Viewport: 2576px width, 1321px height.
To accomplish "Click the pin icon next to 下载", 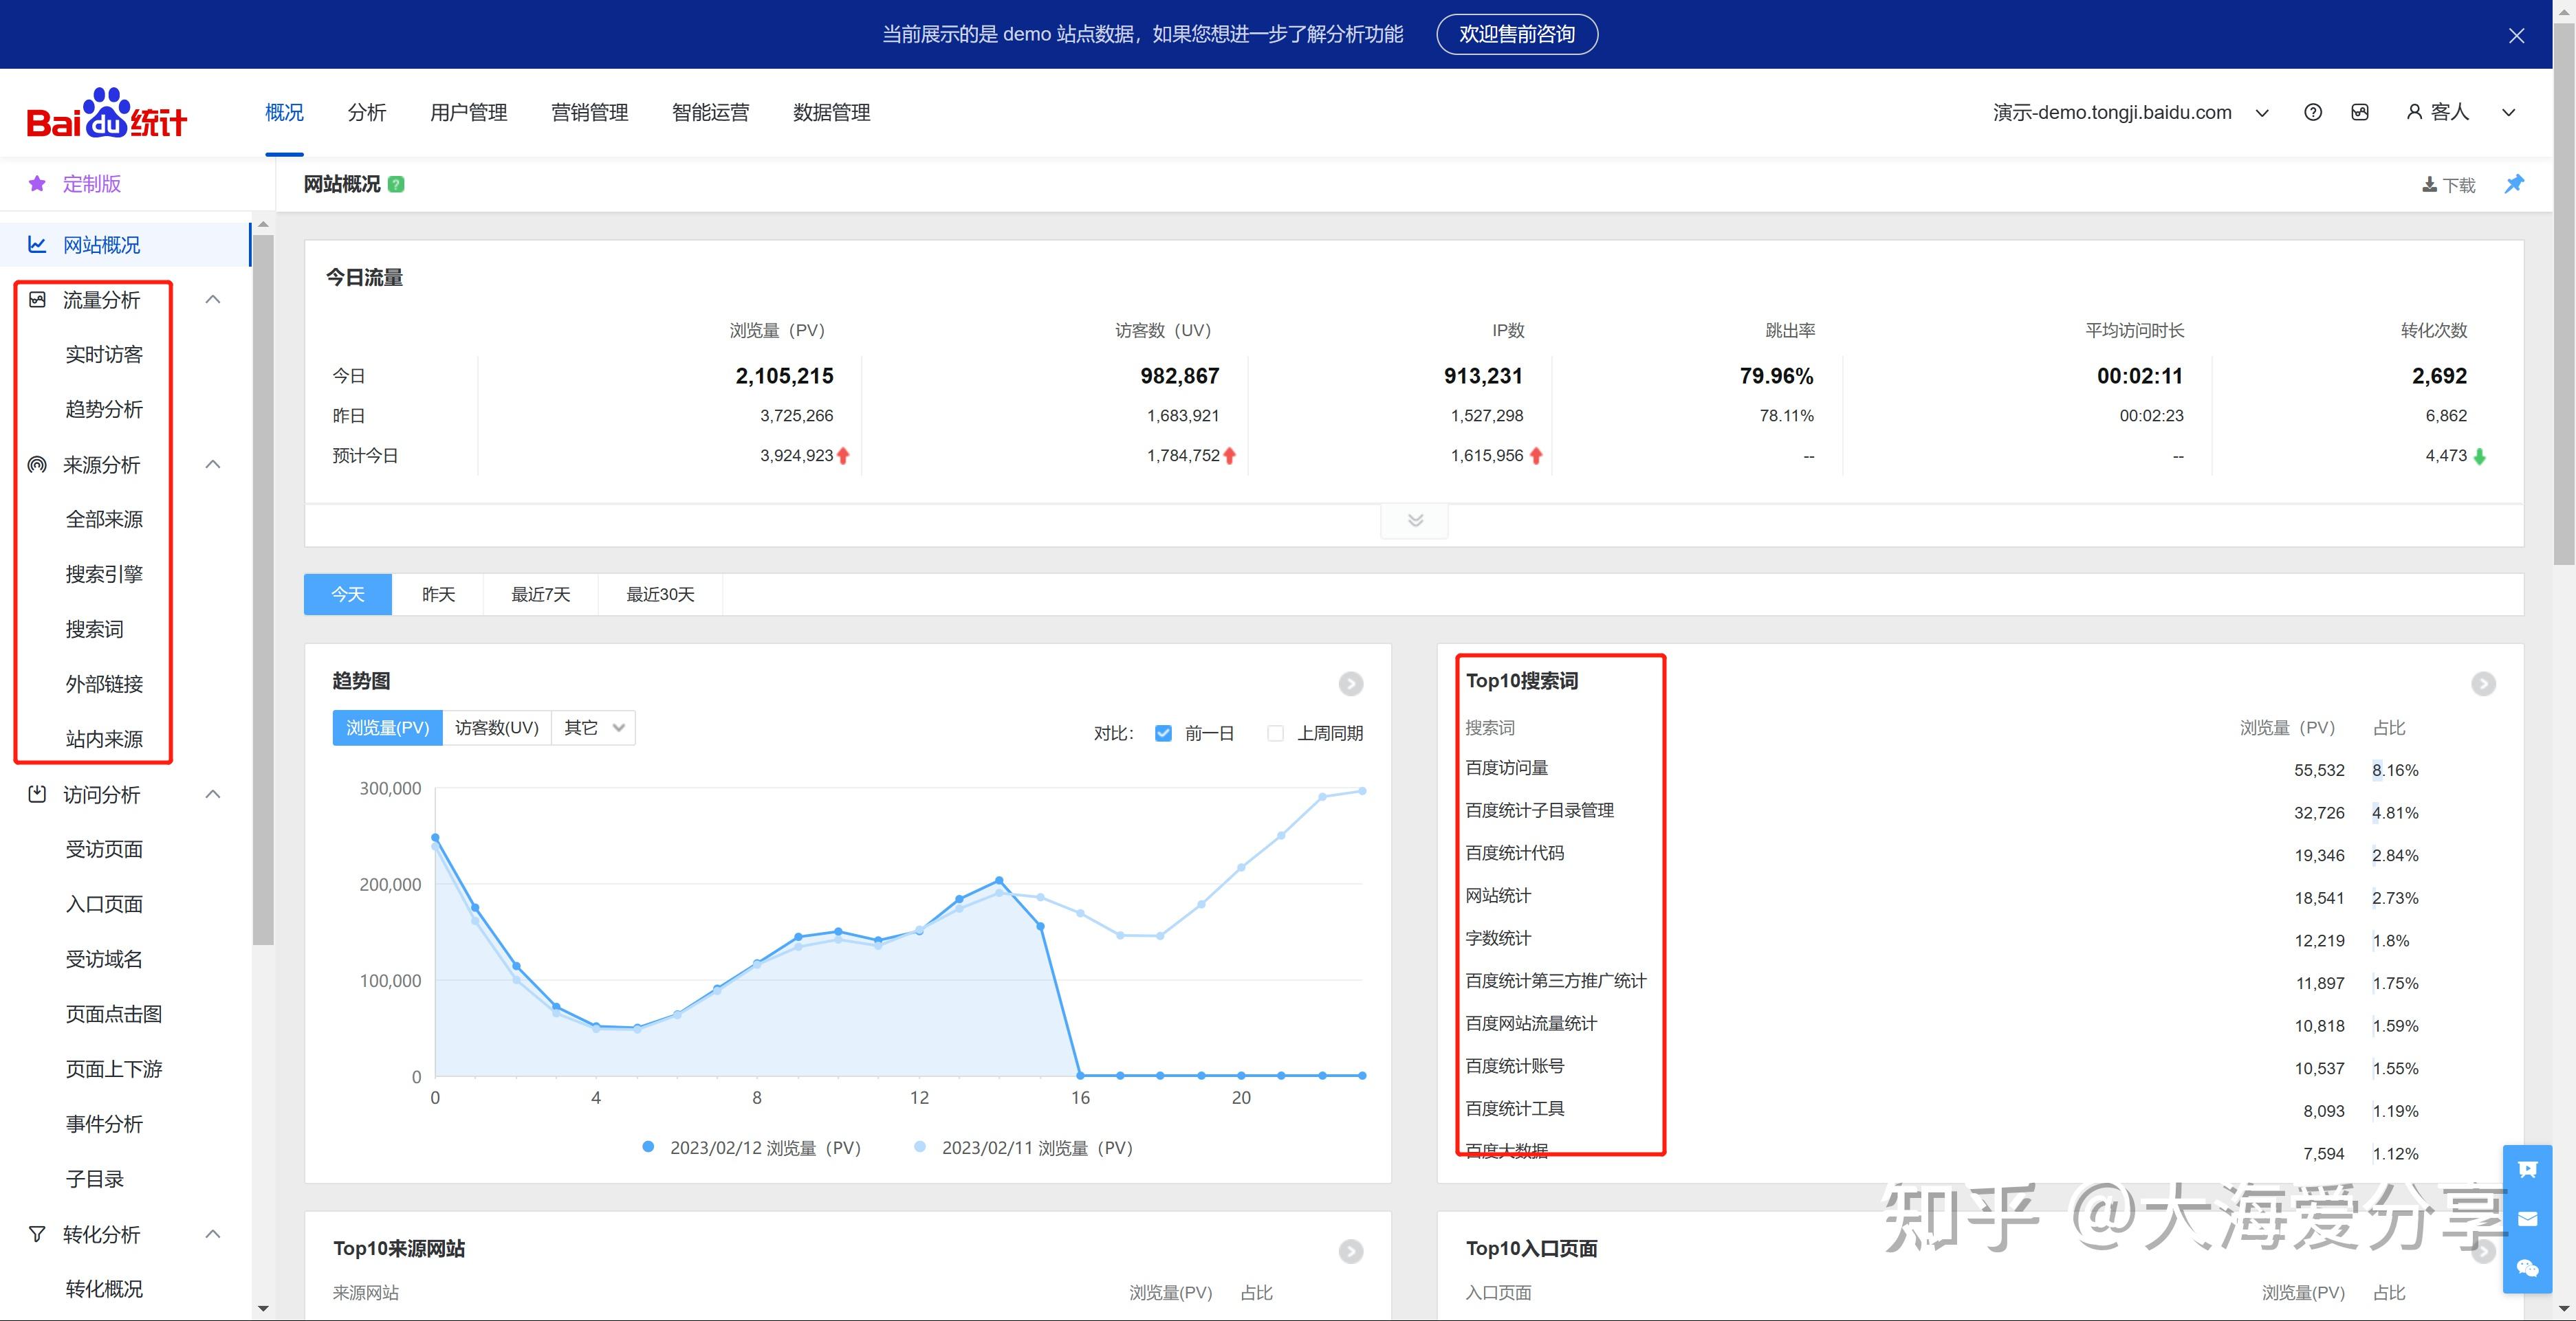I will coord(2514,184).
